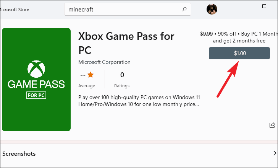Click the crossed-out $9.99 price

pos(206,34)
